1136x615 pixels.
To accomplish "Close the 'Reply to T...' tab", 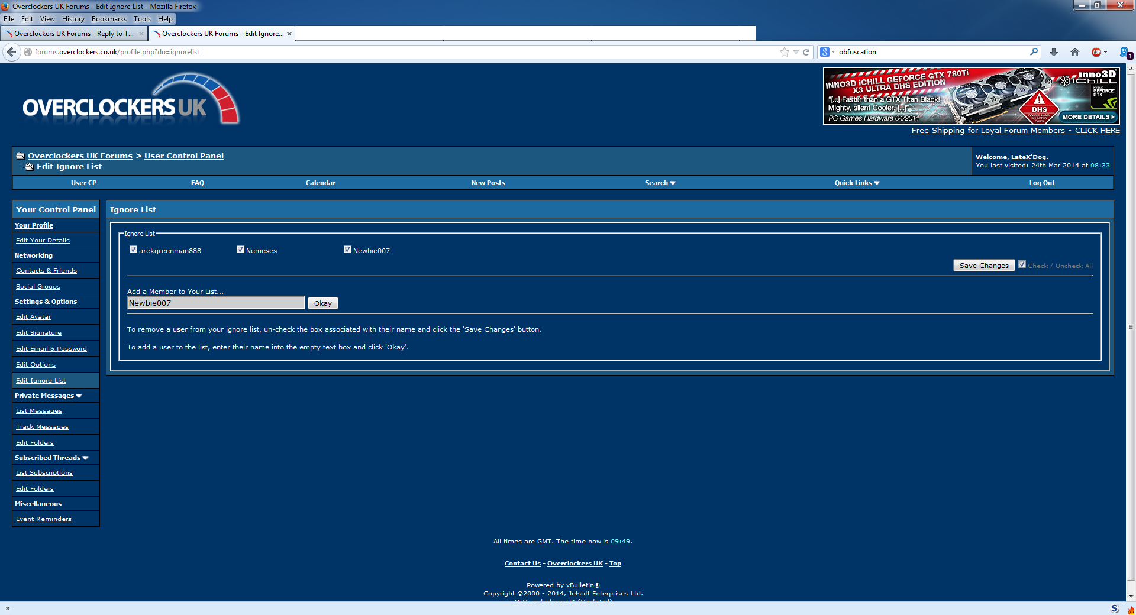I will (x=141, y=34).
